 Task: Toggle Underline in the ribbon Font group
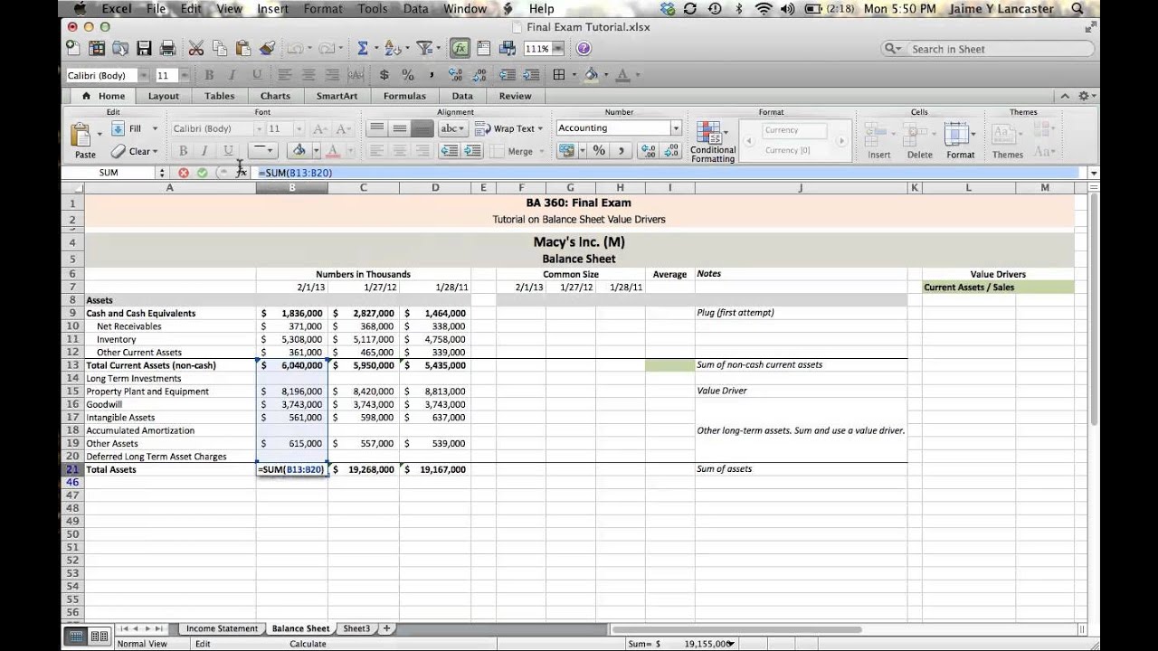227,151
